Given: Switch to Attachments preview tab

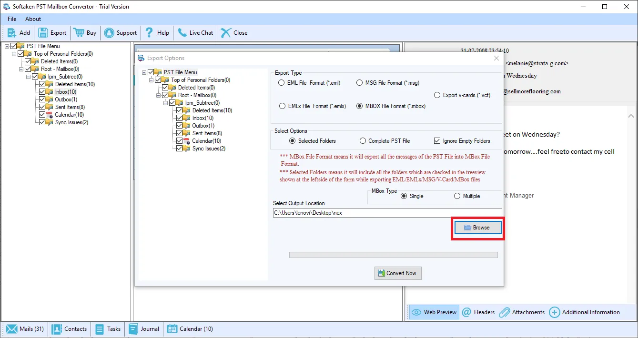Looking at the screenshot, I should click(x=522, y=312).
